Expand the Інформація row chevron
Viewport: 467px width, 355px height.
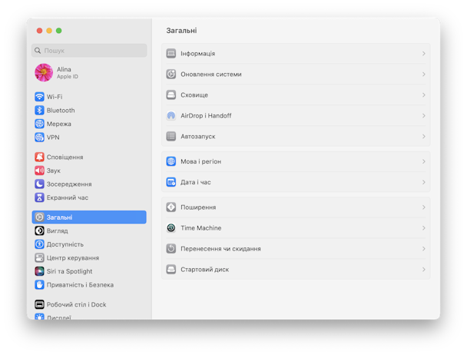[x=423, y=54]
